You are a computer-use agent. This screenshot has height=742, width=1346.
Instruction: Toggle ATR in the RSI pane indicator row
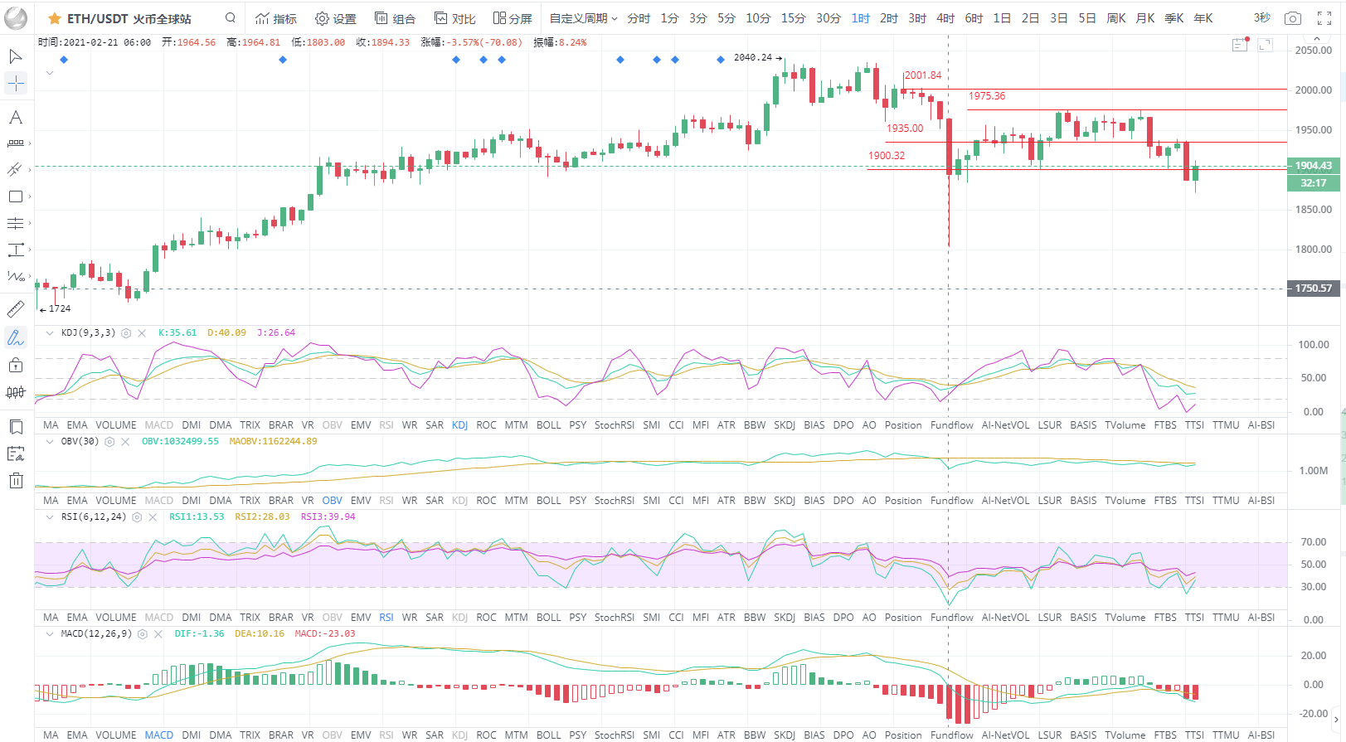pos(726,618)
